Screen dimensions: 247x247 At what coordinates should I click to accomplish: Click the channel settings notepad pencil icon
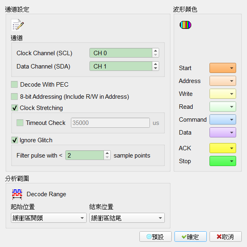[17, 25]
